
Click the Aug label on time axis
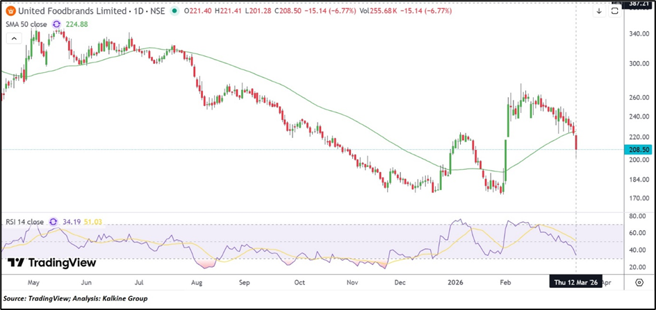coord(195,283)
